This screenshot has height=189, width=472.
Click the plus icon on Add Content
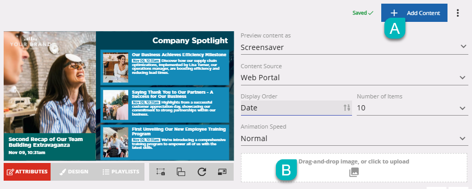(394, 13)
